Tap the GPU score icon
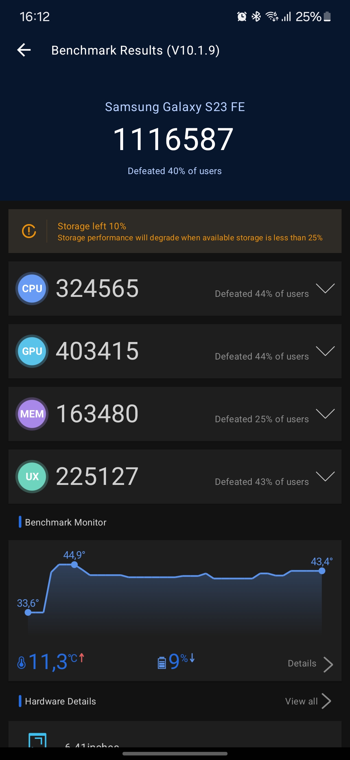 [x=32, y=351]
